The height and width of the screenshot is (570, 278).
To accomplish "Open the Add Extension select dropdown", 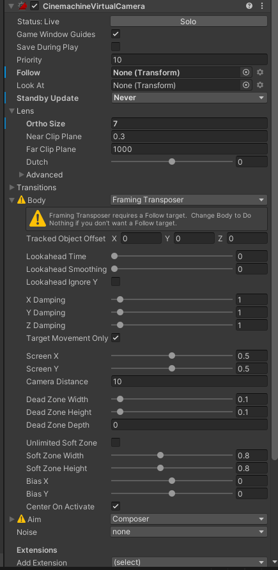I will point(189,562).
